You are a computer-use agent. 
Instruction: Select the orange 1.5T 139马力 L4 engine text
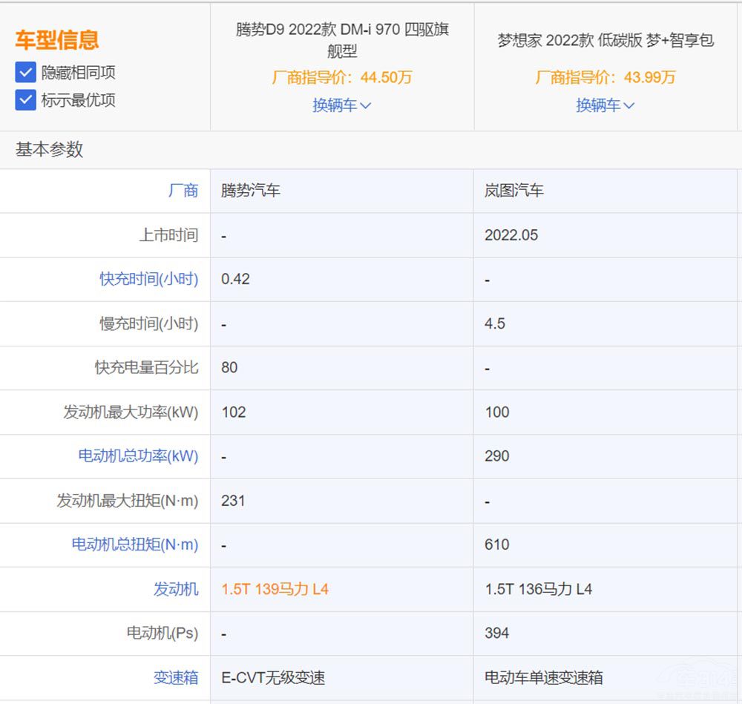pyautogui.click(x=275, y=589)
